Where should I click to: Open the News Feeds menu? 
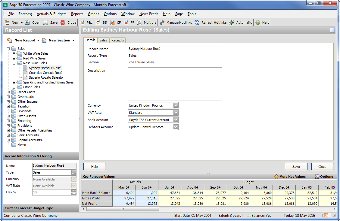pos(149,14)
